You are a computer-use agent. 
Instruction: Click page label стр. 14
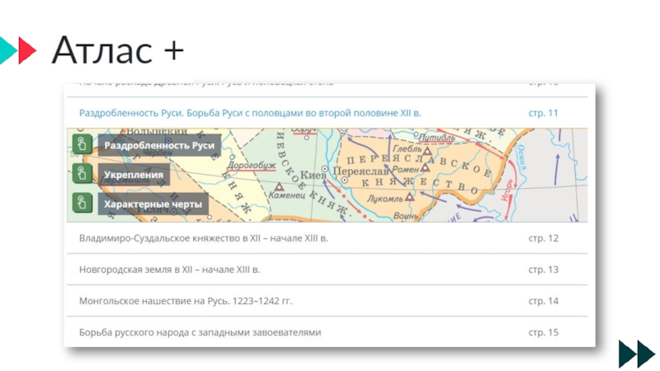(543, 301)
